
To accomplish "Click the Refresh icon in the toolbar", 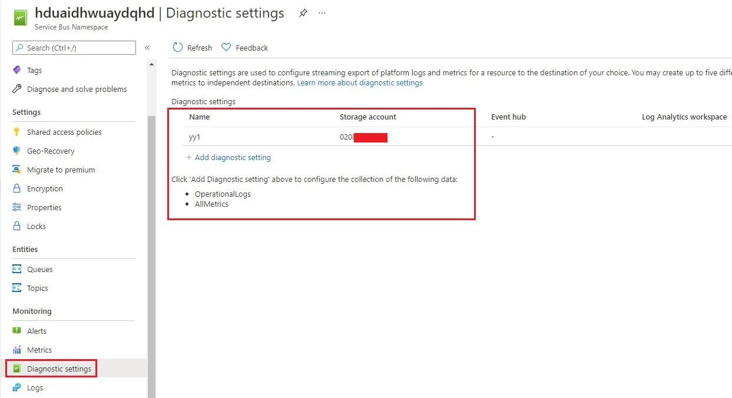I will pos(178,48).
